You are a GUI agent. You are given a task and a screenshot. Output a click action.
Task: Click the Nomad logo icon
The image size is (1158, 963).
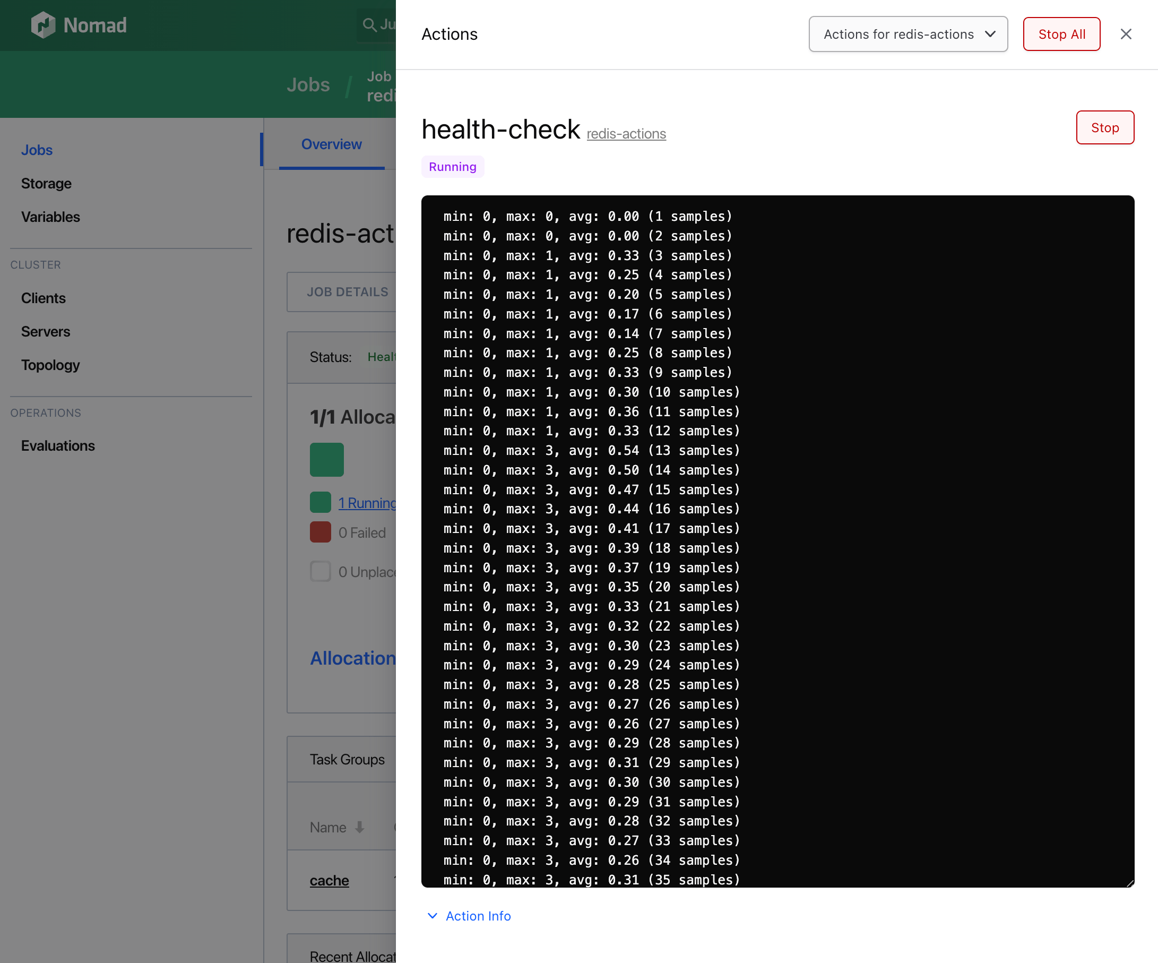(x=43, y=25)
